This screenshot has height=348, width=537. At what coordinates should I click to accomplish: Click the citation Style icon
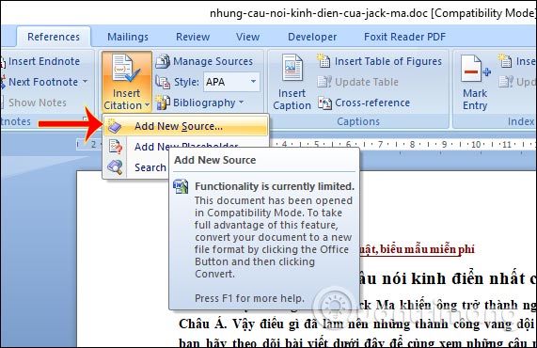163,82
